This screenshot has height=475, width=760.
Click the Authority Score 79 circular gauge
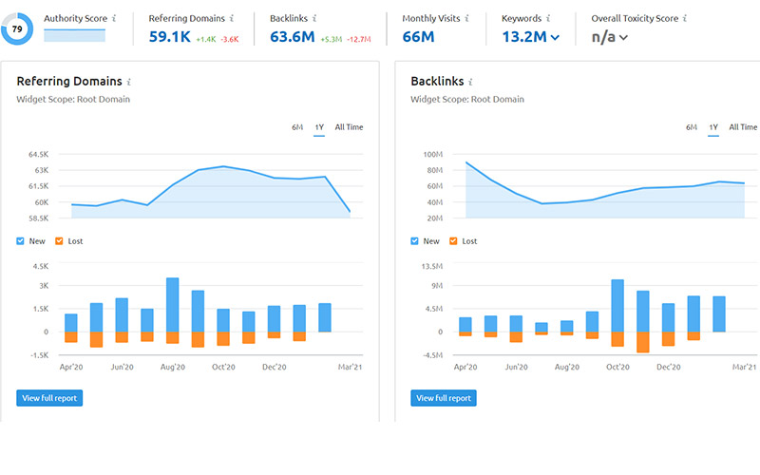tap(15, 29)
